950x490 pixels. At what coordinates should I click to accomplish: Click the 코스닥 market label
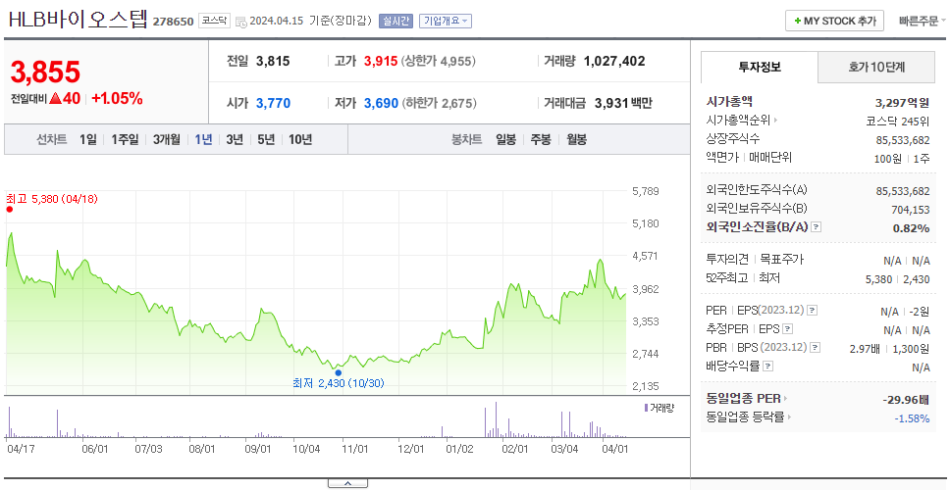[214, 21]
